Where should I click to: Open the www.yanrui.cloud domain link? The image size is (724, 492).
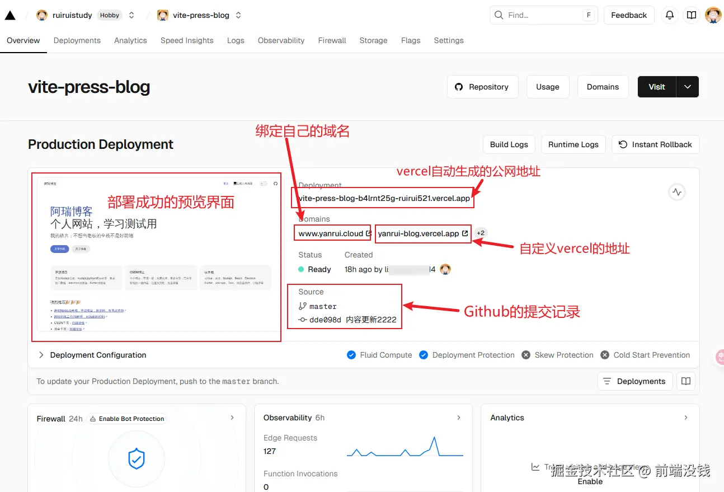[331, 233]
